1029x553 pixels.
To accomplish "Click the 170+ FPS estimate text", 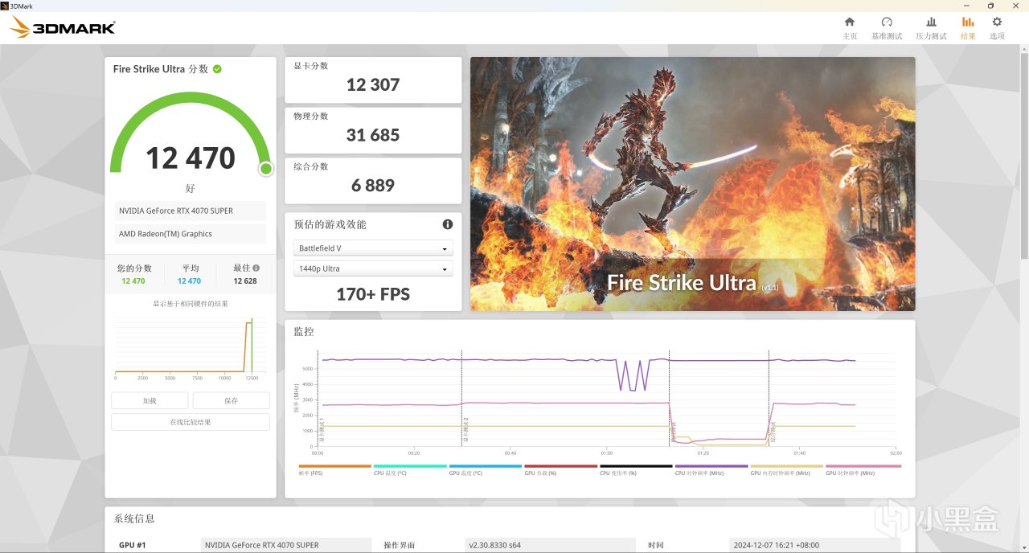I will point(373,294).
